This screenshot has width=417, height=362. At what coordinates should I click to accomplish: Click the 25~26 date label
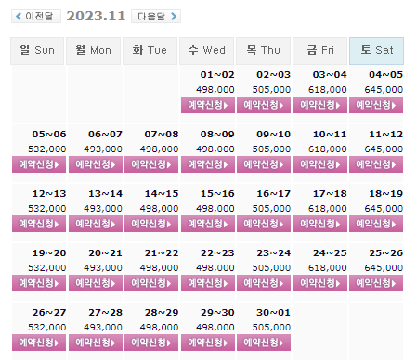(x=385, y=253)
